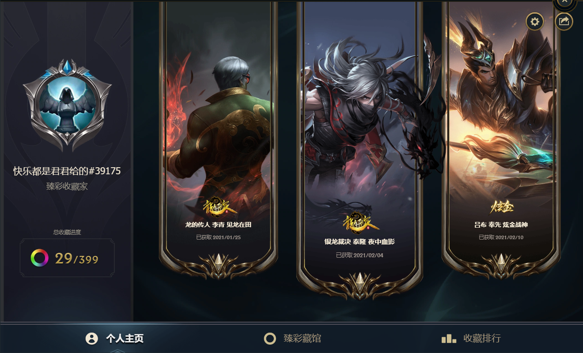583x353 pixels.
Task: Select the 龙的传人 李青 见龙在田 skin card
Action: pos(218,140)
